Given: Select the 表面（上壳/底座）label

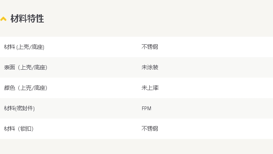Looking at the screenshot, I should tap(26, 68).
